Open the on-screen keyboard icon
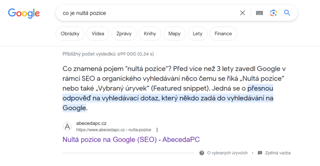 point(259,13)
